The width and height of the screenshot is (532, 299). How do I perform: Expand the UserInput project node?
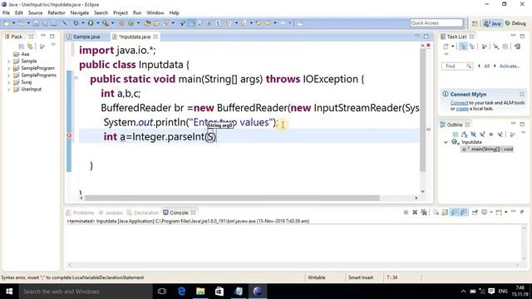[8, 90]
